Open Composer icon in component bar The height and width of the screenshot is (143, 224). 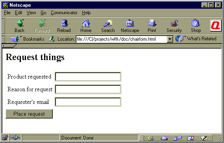(204, 138)
